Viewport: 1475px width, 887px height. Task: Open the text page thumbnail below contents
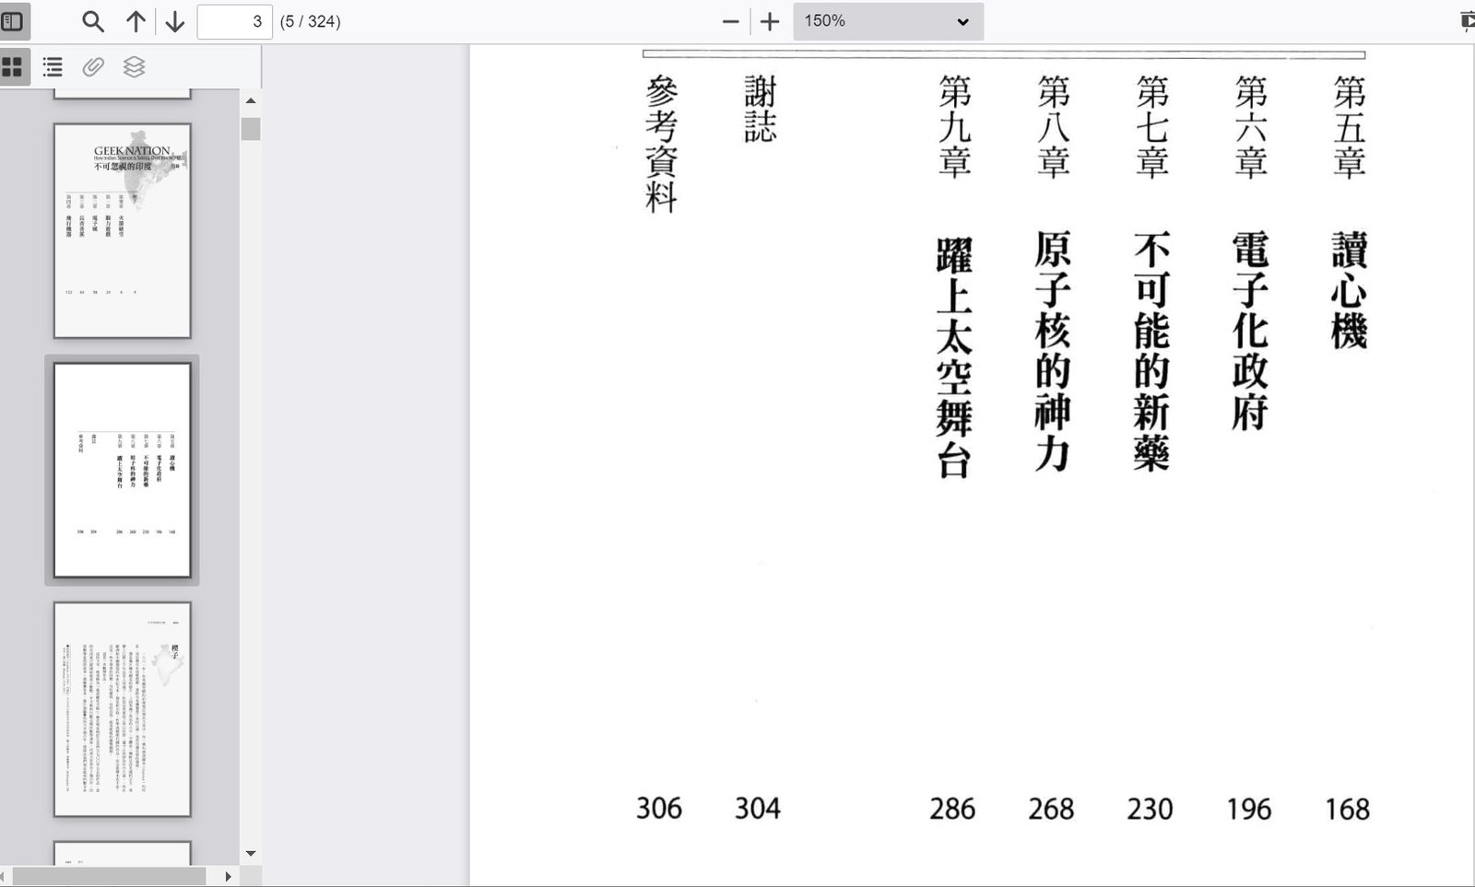(x=123, y=709)
